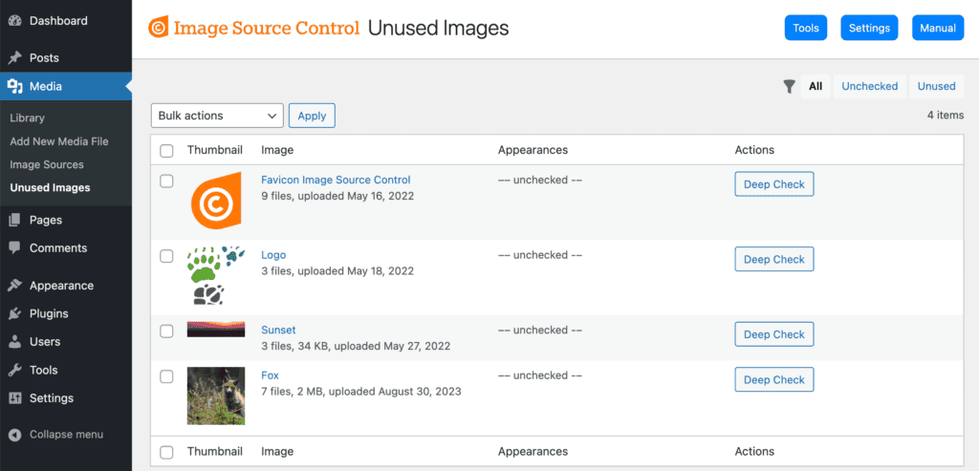Click the Fox photo thumbnail
979x471 pixels.
(216, 396)
